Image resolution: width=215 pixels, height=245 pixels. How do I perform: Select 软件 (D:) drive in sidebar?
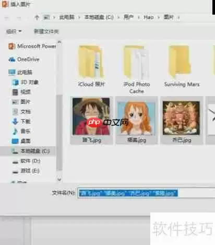[27, 161]
